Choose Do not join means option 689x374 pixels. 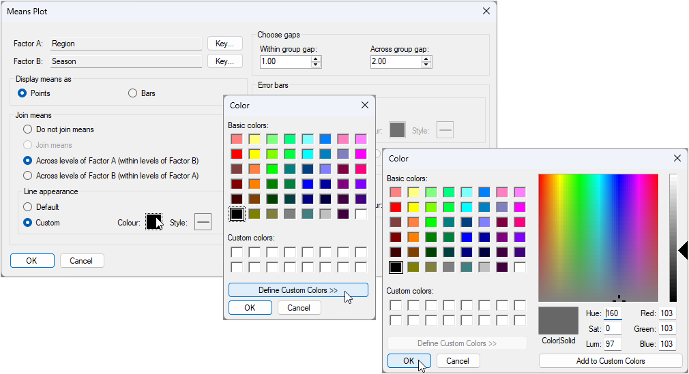coord(28,129)
